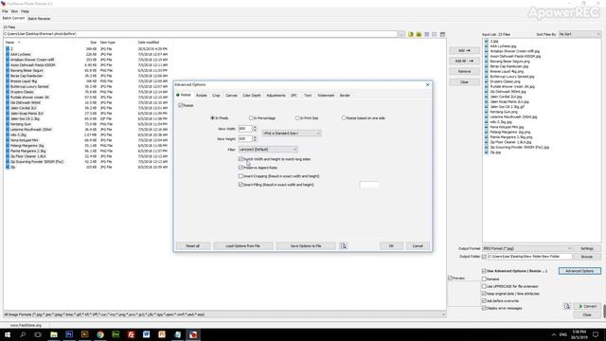Click the conversion preview icon beside Convert
This screenshot has height=341, width=606.
(x=567, y=306)
